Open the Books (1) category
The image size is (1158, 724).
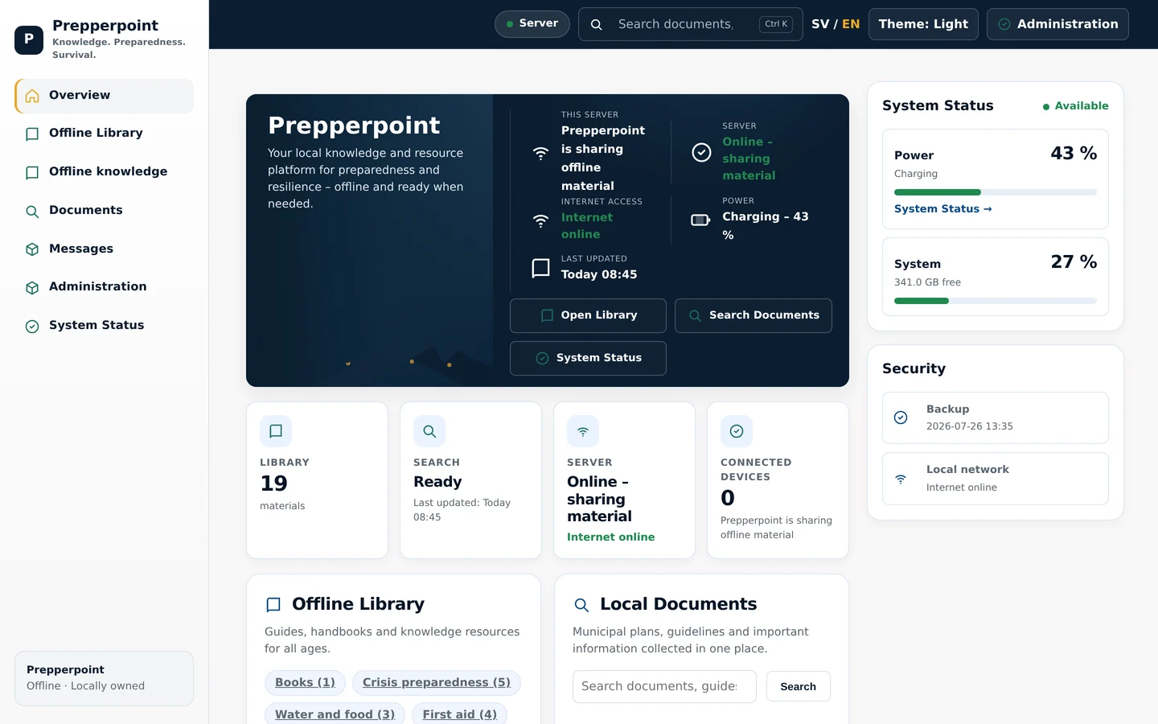pyautogui.click(x=306, y=683)
